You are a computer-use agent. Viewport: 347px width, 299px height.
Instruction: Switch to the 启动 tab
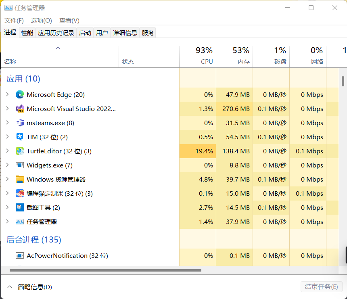(x=85, y=33)
